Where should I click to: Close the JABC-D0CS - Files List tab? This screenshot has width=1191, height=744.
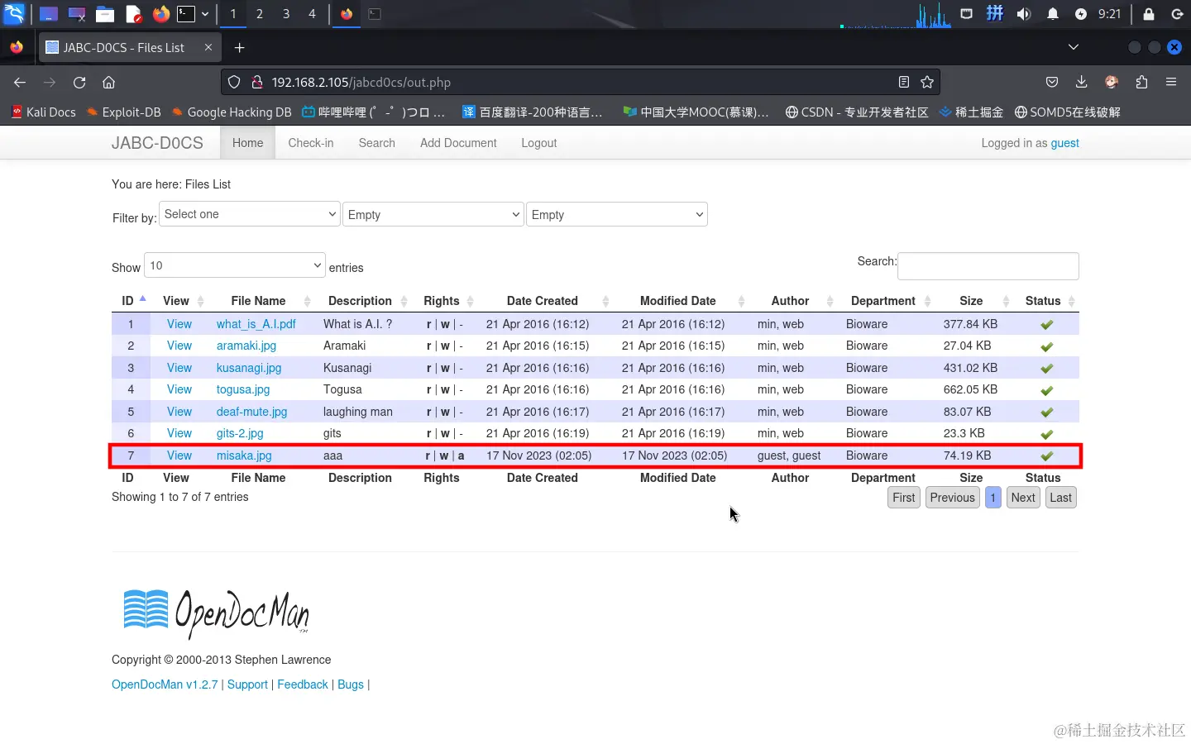208,47
